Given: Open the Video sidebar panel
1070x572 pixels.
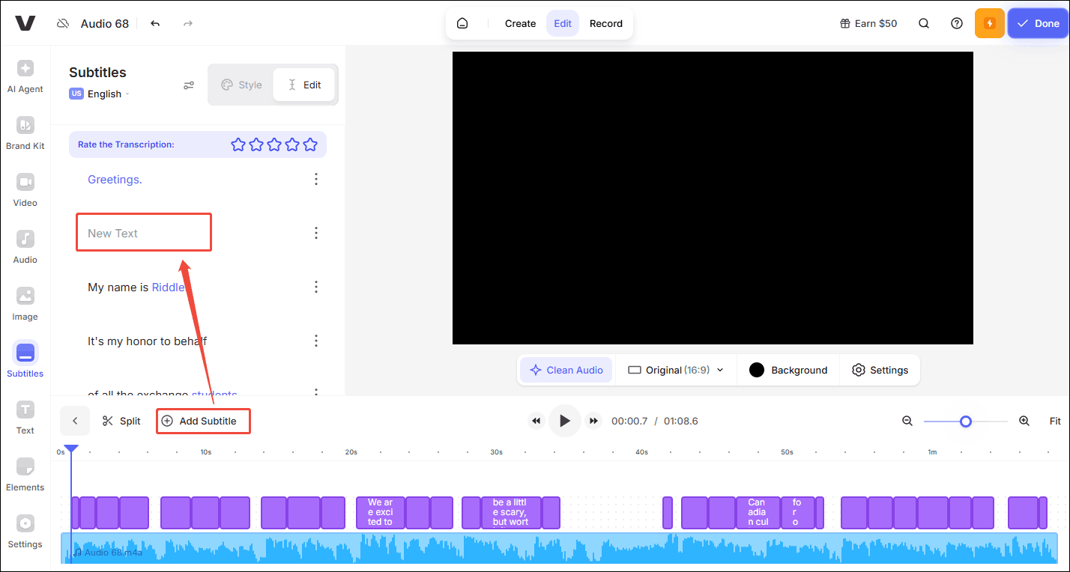Looking at the screenshot, I should coord(25,190).
